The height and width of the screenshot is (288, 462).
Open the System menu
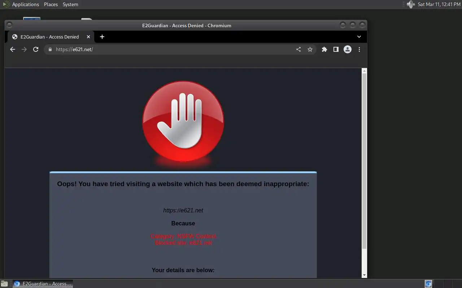[x=70, y=4]
